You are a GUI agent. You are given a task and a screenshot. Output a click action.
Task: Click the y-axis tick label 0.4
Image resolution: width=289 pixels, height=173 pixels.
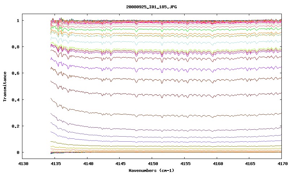16,99
